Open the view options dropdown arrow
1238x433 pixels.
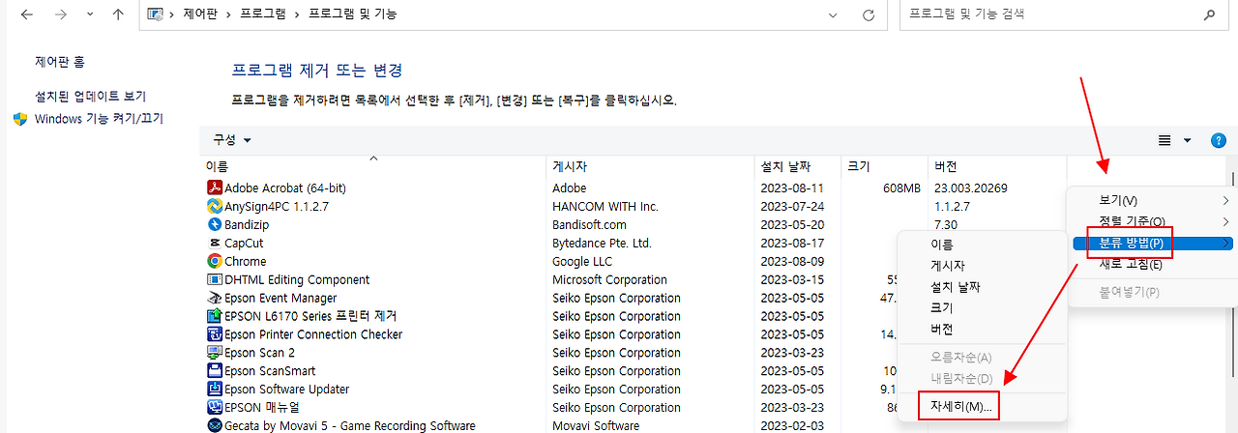pyautogui.click(x=1188, y=141)
